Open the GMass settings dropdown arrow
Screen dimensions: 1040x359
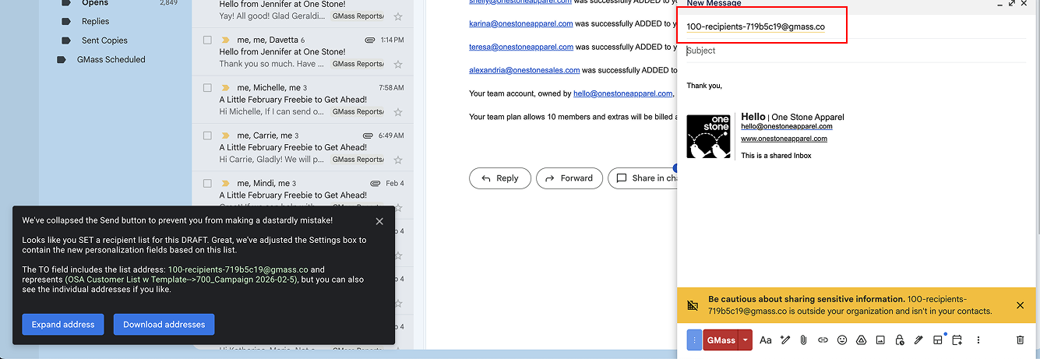click(746, 340)
